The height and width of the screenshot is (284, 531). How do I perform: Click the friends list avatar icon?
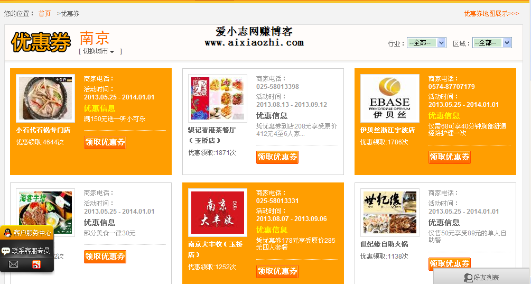click(468, 278)
